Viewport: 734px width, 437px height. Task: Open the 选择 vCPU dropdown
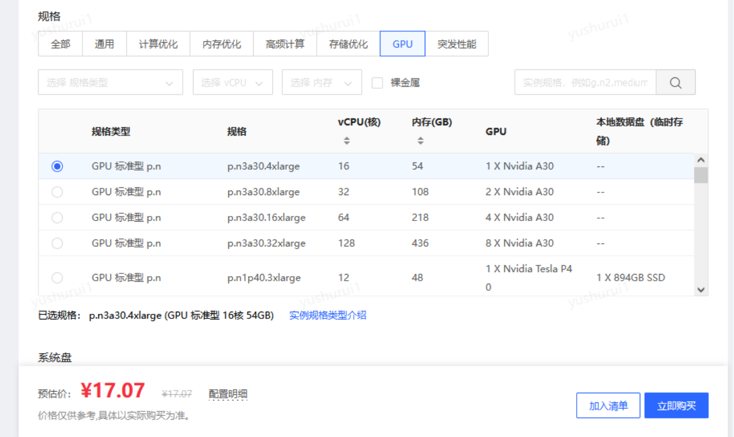pos(232,82)
